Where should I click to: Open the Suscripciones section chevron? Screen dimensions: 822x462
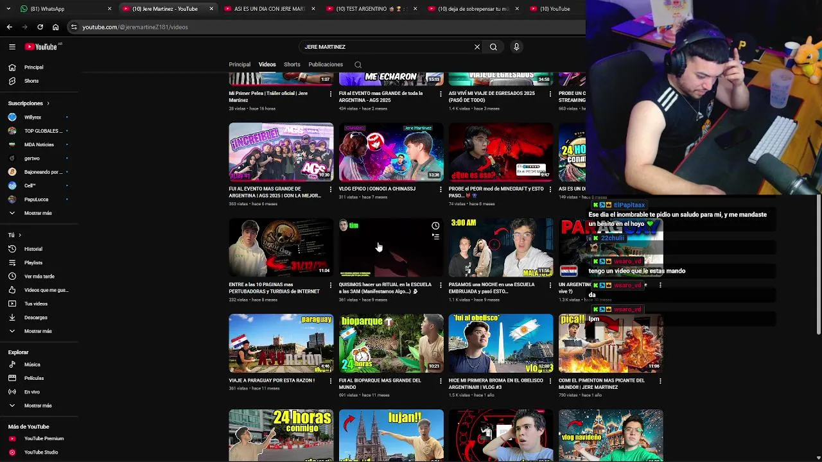click(x=48, y=103)
